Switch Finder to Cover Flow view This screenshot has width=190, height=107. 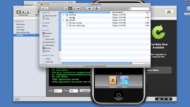click(78, 9)
